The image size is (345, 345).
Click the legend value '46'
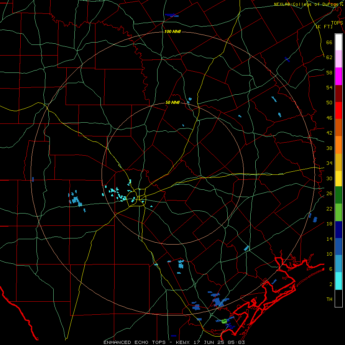[x=329, y=118]
